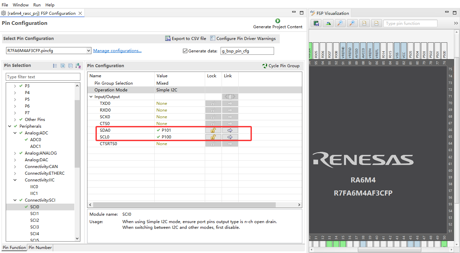Image resolution: width=460 pixels, height=253 pixels.
Task: Click the Type pin function search field
Action: click(411, 23)
